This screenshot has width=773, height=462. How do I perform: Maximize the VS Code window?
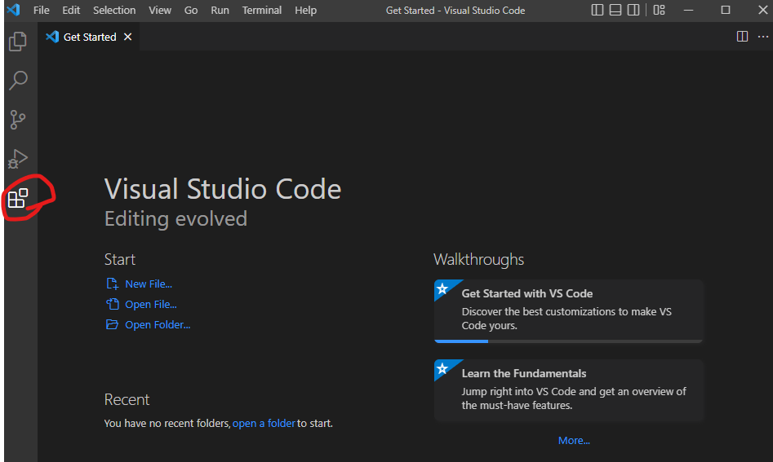(x=725, y=10)
